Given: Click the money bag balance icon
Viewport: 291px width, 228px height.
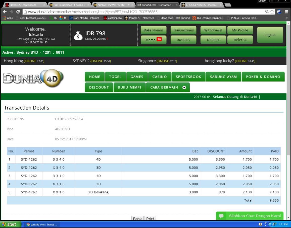Looking at the screenshot, I should pos(78,36).
